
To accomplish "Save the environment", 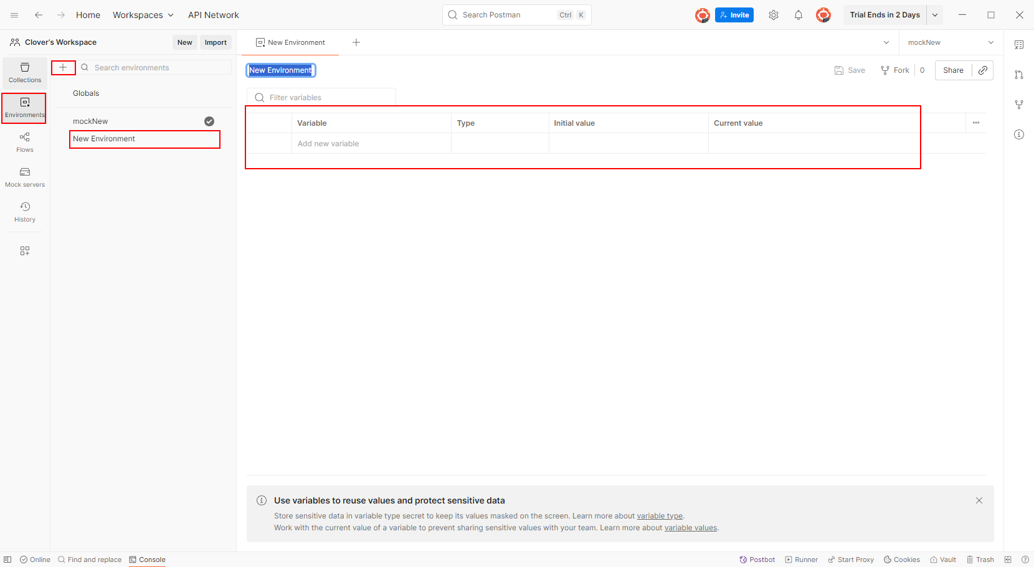I will (850, 70).
